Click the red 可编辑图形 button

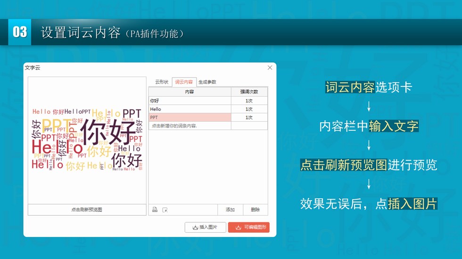click(x=248, y=227)
